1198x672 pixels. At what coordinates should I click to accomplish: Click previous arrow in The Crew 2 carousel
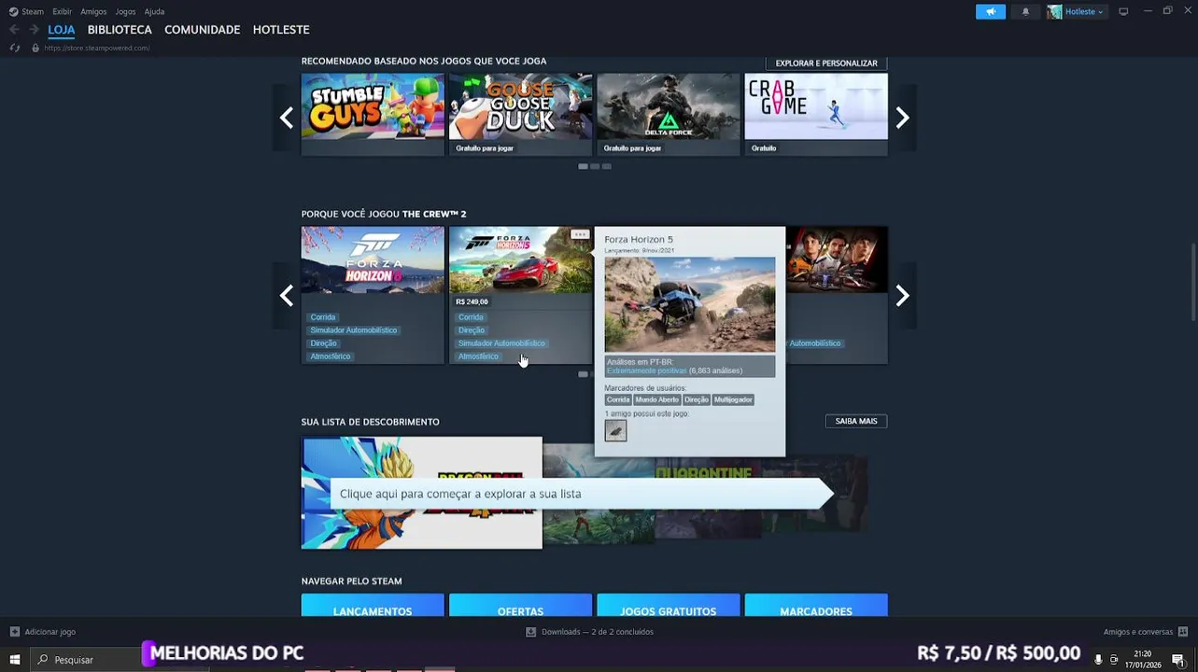pyautogui.click(x=287, y=296)
